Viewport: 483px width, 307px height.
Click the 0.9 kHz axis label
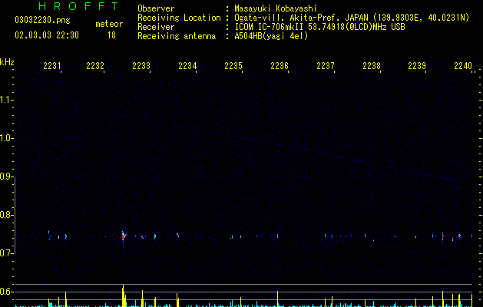[x=6, y=177]
